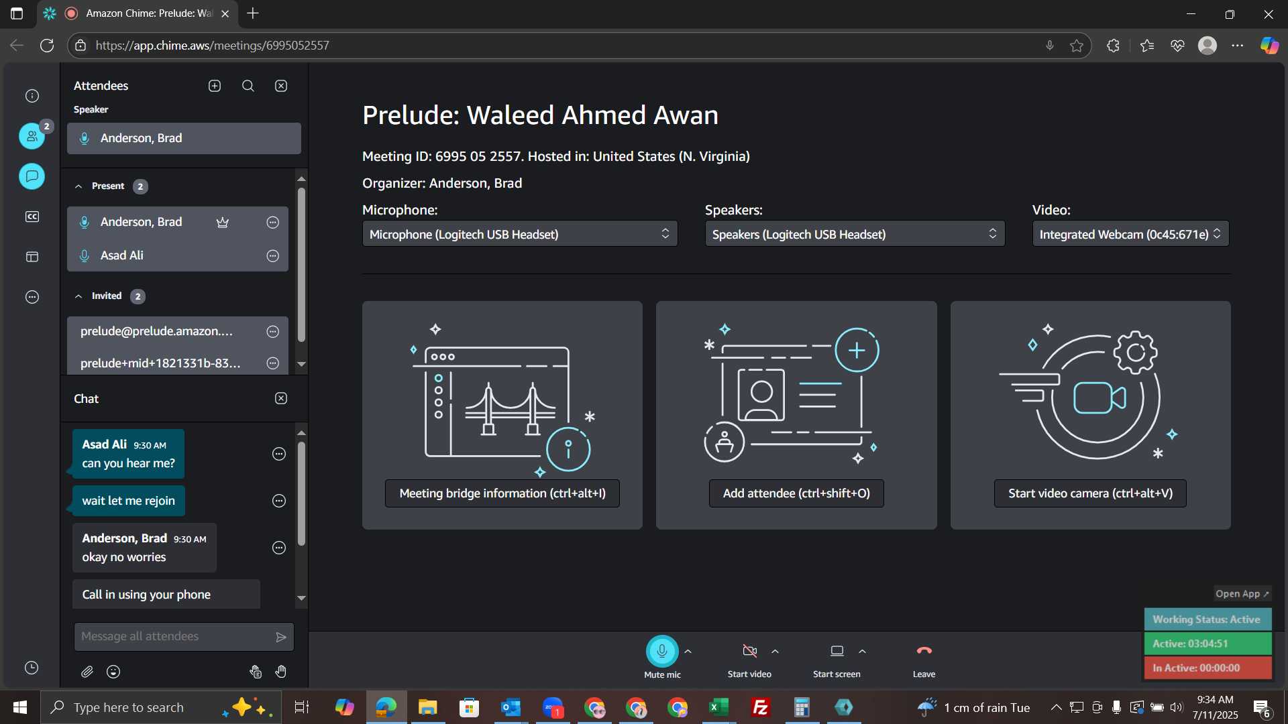
Task: Click the browser address bar URL
Action: pos(212,46)
